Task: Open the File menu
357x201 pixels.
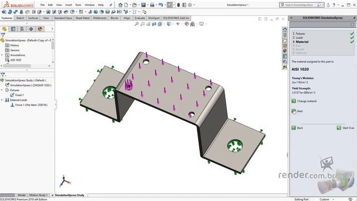Action: (42, 5)
